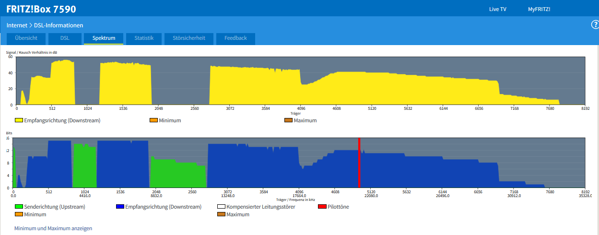Viewport: 599px width, 235px height.
Task: Click the green Senderichtung (Upstream) swatch
Action: pos(19,207)
